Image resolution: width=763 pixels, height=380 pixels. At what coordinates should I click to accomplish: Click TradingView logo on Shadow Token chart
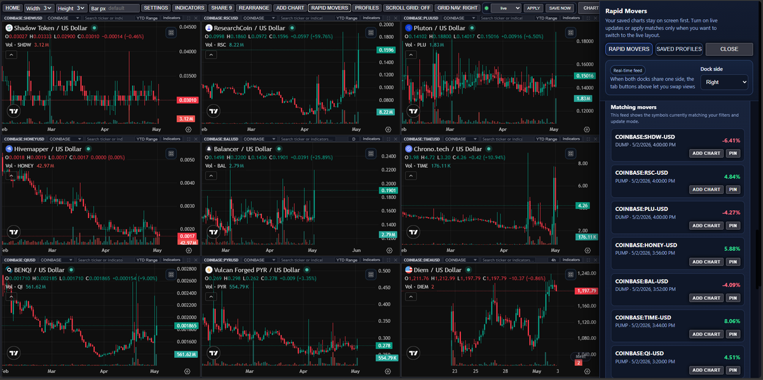pos(13,111)
